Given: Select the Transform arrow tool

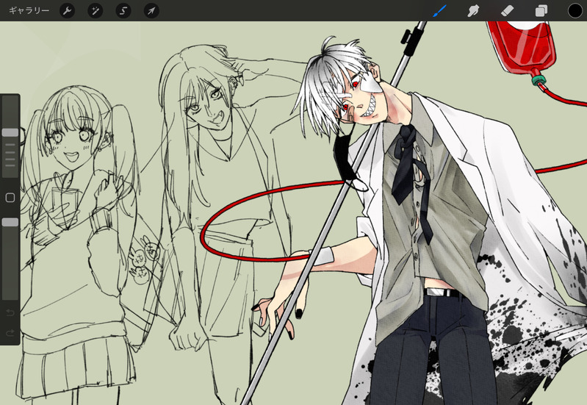Looking at the screenshot, I should [x=151, y=11].
